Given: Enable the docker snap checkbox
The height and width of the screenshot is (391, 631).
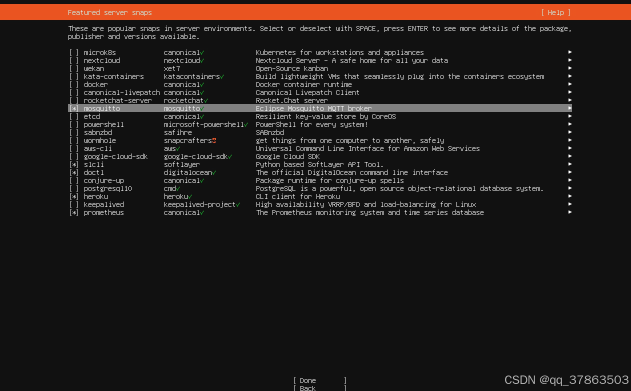Looking at the screenshot, I should click(74, 84).
